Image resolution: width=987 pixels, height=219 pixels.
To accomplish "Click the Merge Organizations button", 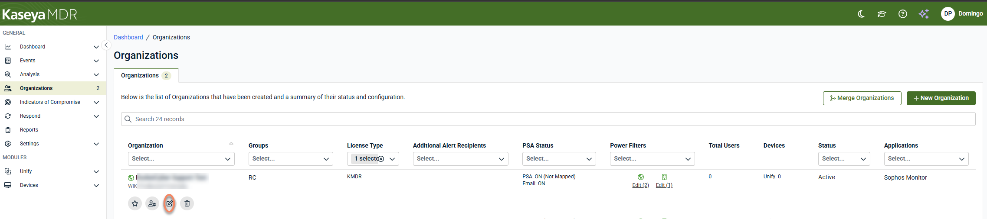I will click(x=862, y=98).
